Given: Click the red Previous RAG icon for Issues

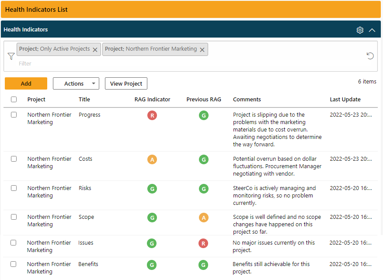Looking at the screenshot, I should click(x=203, y=243).
